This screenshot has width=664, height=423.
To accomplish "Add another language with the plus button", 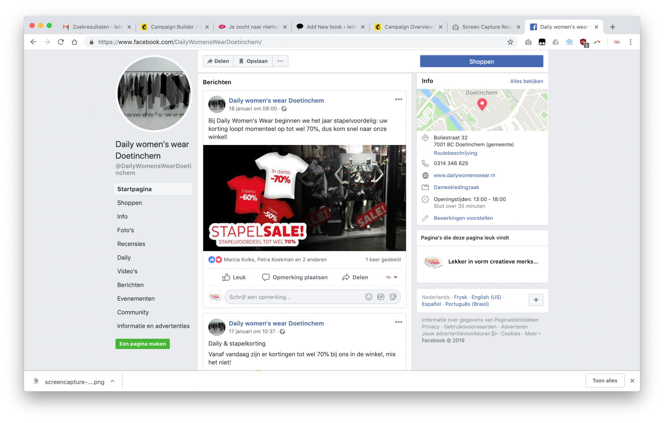I will 536,300.
